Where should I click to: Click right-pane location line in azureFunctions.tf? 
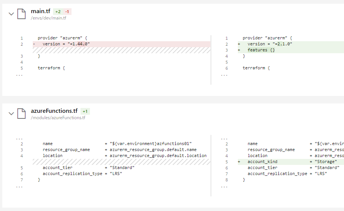pyautogui.click(x=295, y=156)
